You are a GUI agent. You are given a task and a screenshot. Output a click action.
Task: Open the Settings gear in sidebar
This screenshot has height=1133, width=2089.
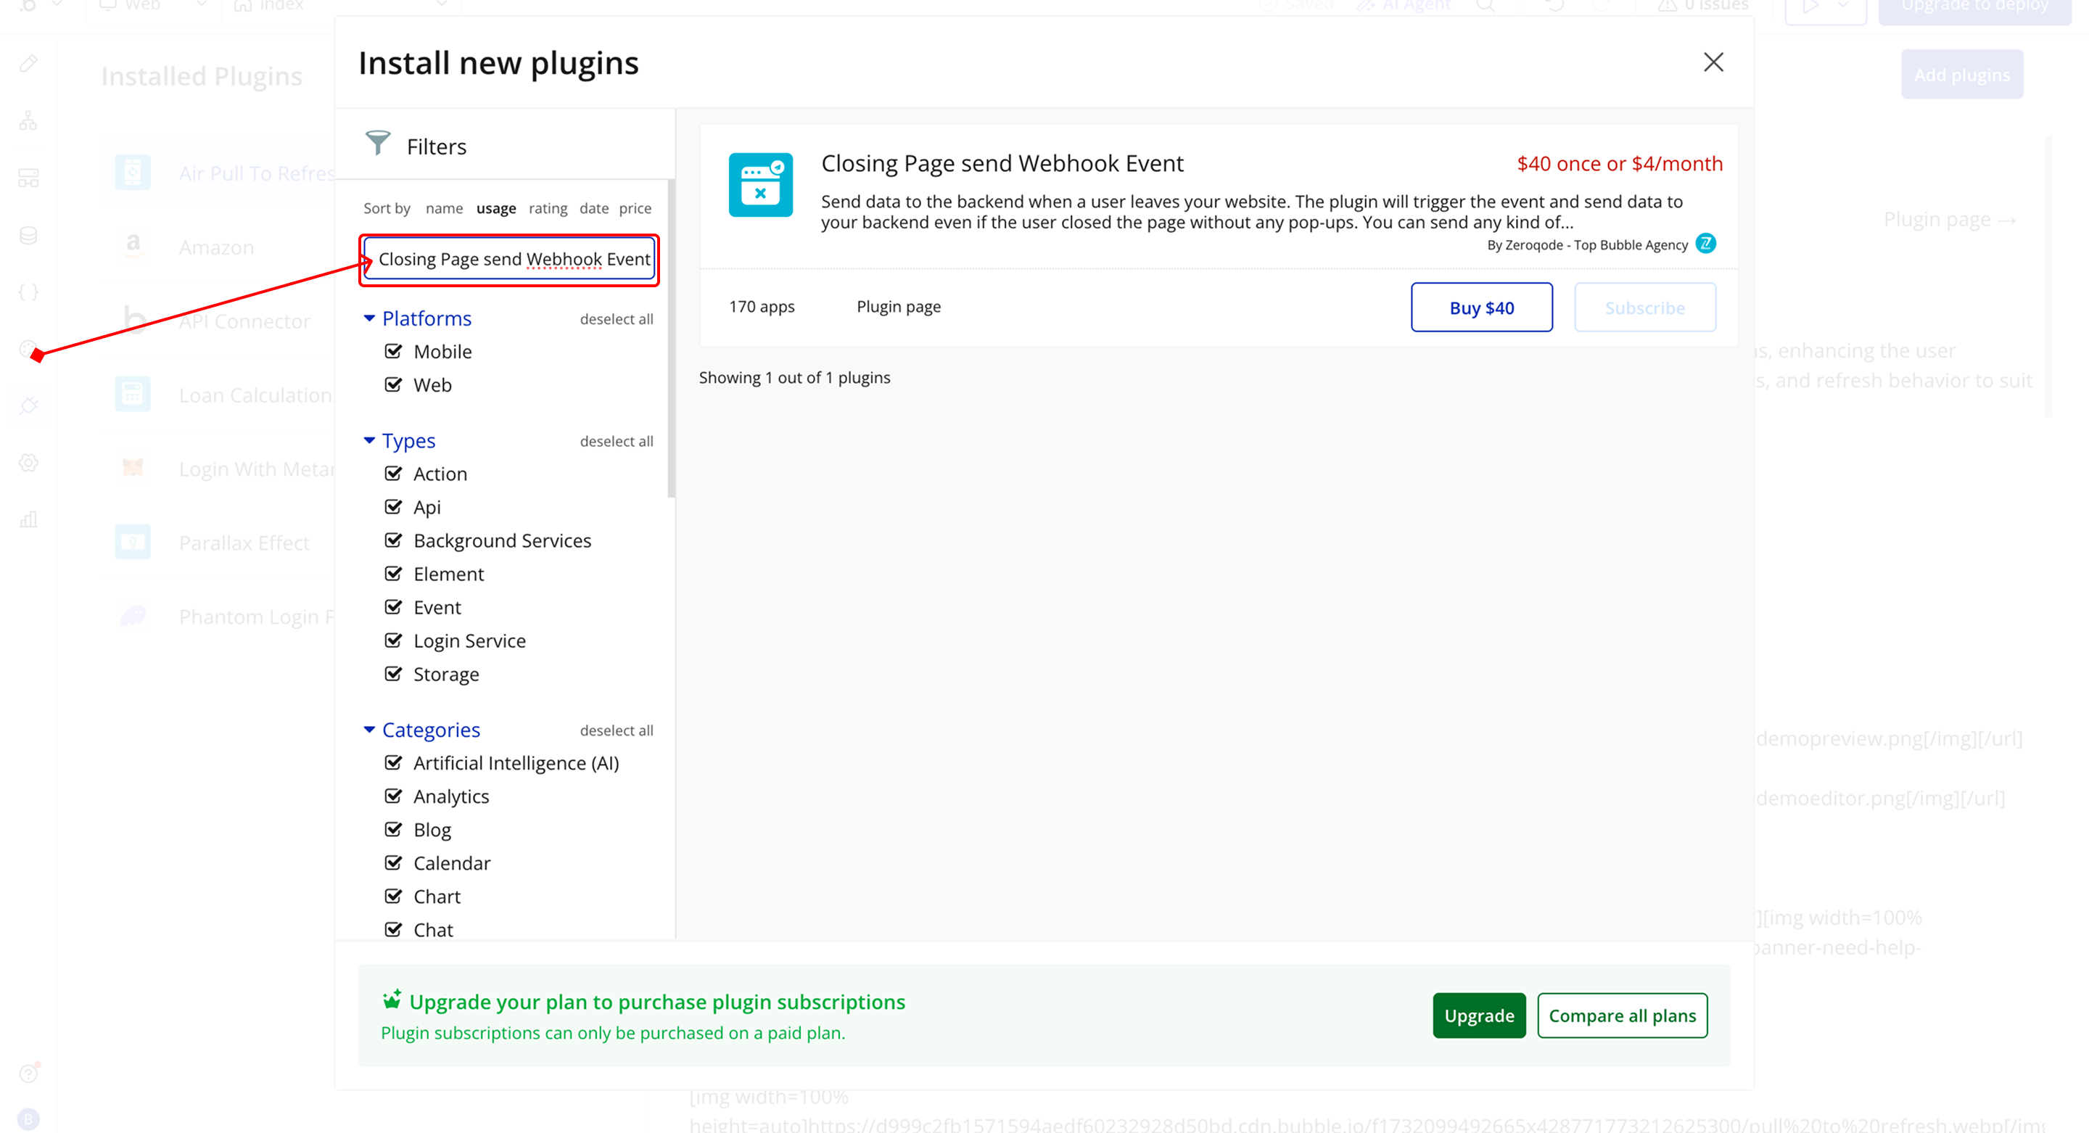(x=29, y=462)
